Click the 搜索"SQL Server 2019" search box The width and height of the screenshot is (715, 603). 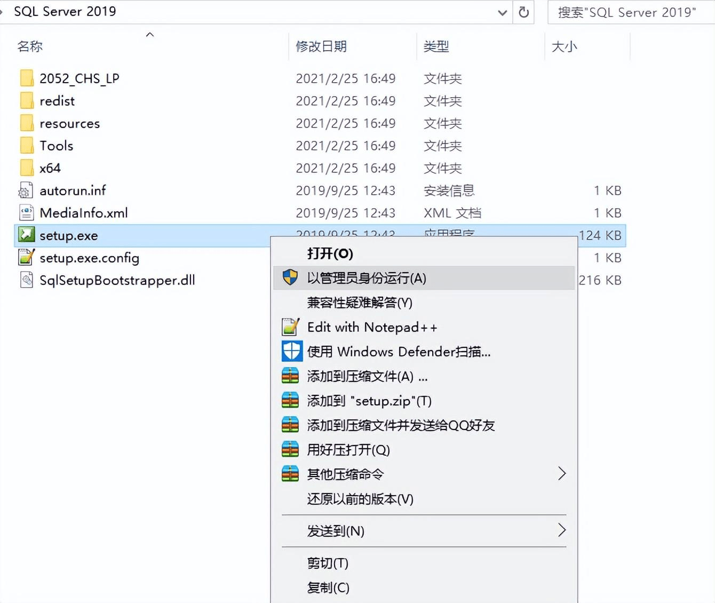click(631, 12)
